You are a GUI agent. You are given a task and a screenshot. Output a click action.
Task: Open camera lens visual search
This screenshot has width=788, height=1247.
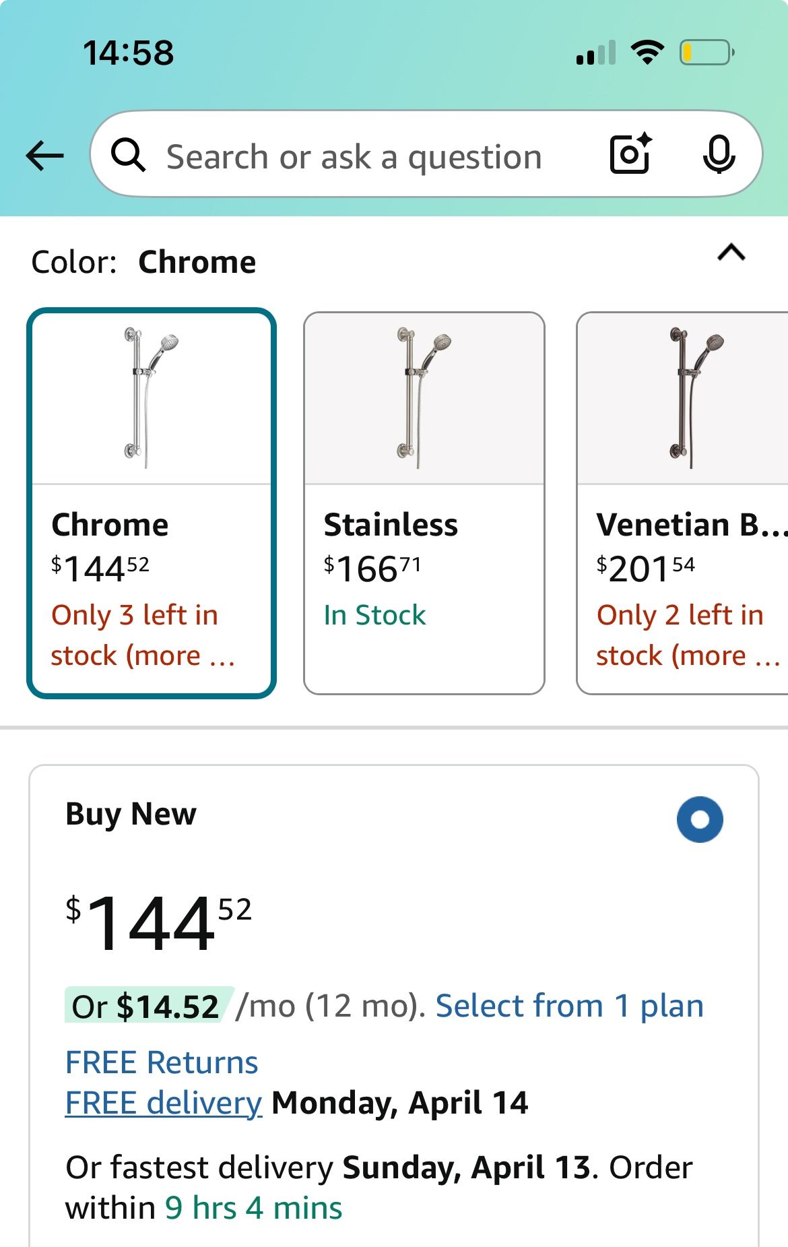click(630, 154)
